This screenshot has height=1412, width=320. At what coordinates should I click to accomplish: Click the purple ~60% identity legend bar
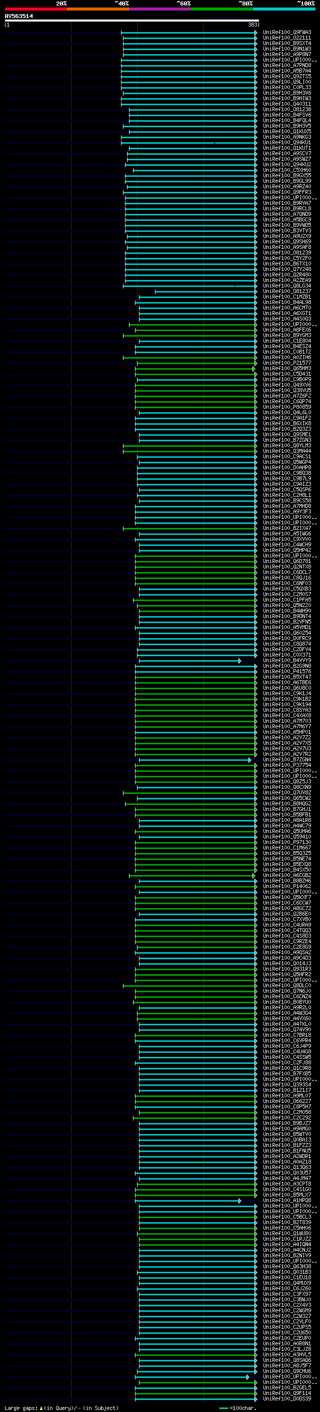pos(159,9)
